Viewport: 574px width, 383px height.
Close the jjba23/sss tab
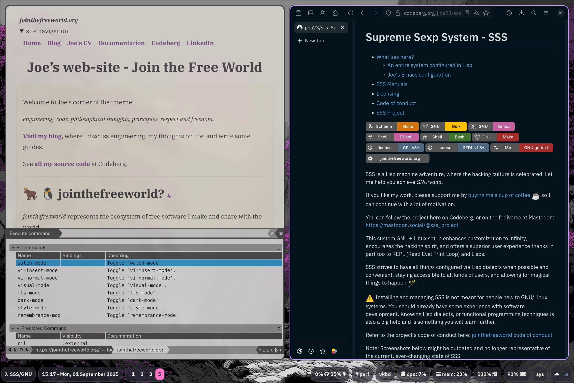coord(342,28)
